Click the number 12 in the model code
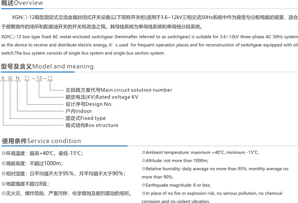The height and width of the screenshot is (203, 298). pos(39,78)
